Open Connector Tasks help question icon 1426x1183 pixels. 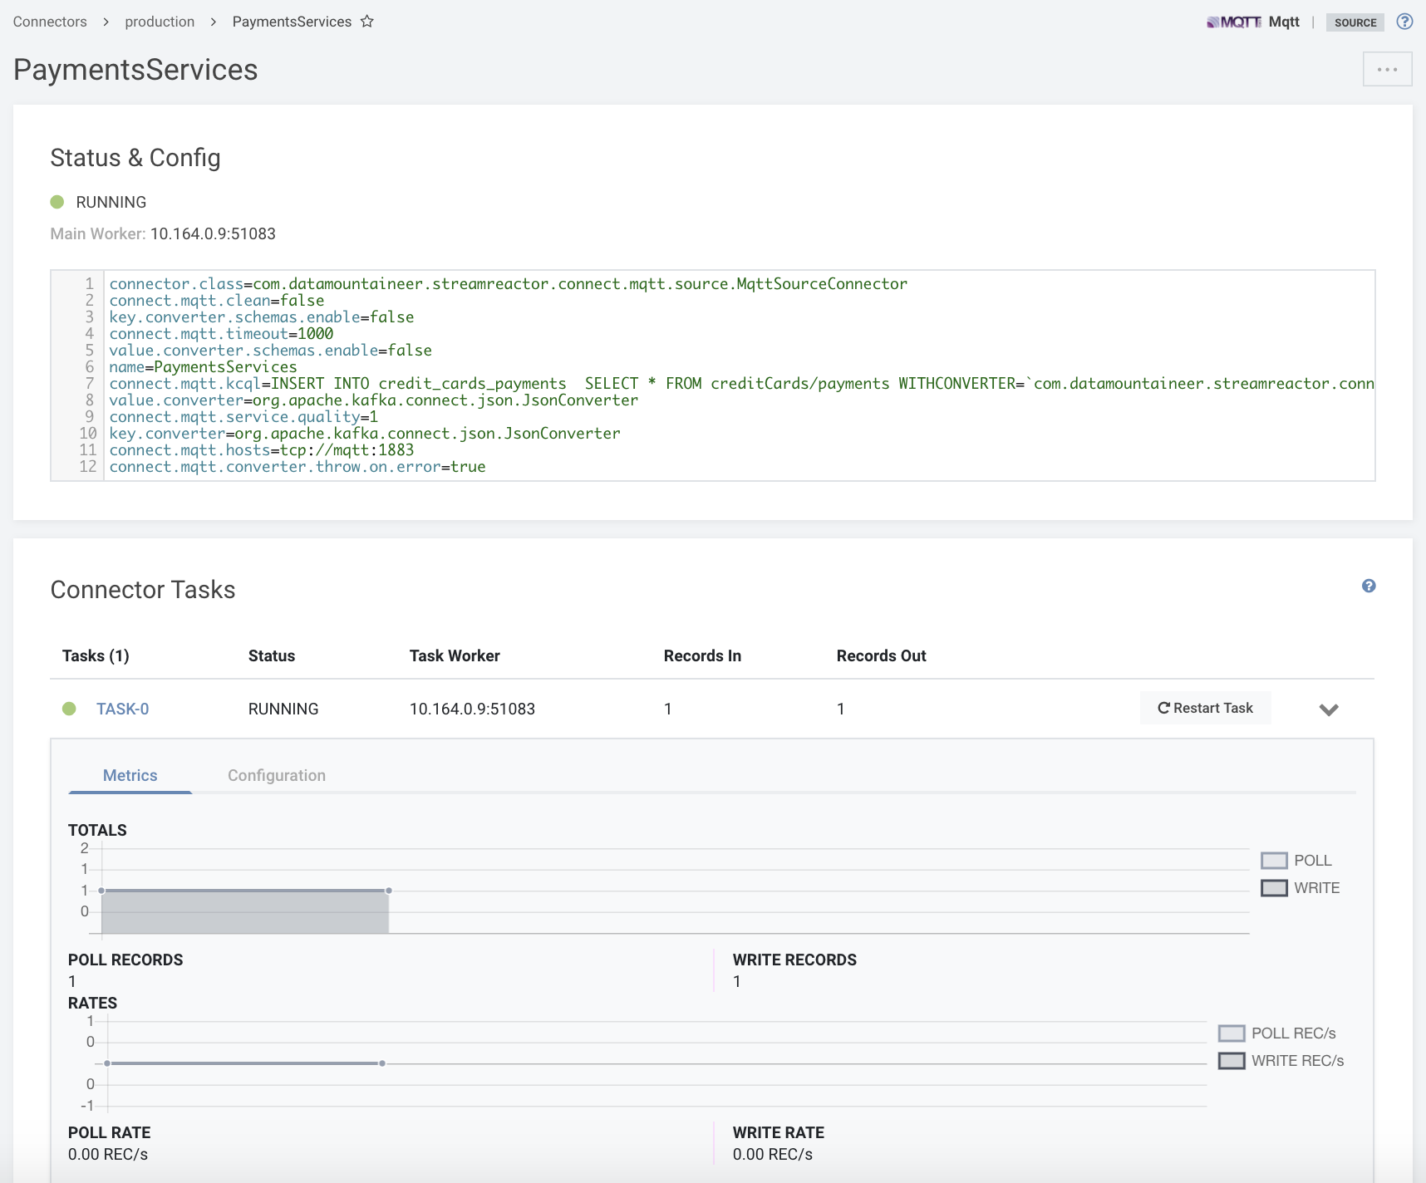click(1369, 586)
